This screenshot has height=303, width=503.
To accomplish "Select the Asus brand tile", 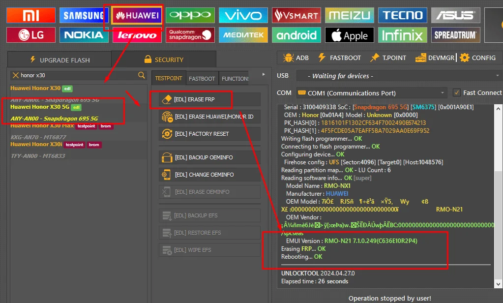I will coord(455,15).
